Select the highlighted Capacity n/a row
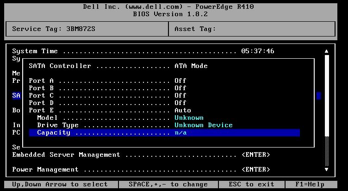The width and height of the screenshot is (348, 191). click(164, 133)
